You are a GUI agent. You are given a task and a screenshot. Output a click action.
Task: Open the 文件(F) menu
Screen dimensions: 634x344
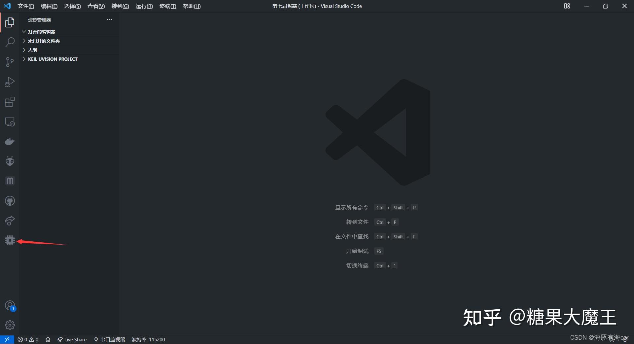tap(25, 6)
